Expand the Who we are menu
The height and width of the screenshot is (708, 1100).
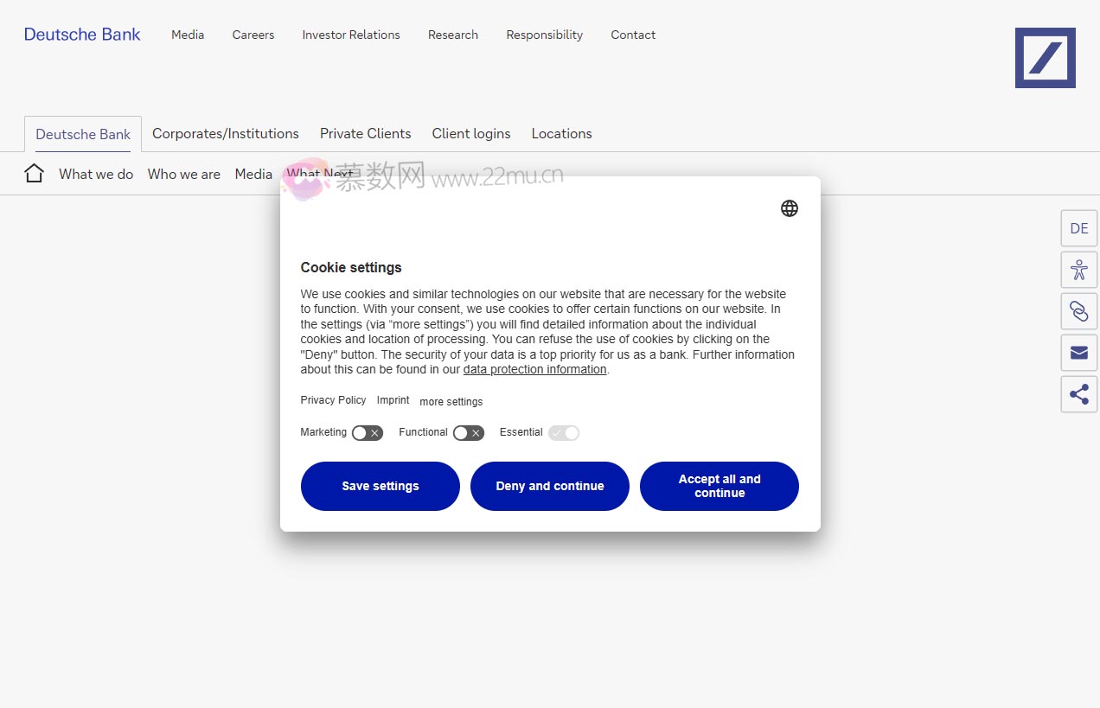click(183, 174)
